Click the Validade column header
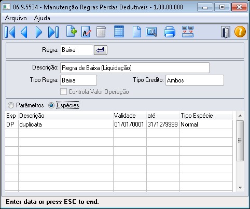This screenshot has width=250, height=209. pos(130,116)
